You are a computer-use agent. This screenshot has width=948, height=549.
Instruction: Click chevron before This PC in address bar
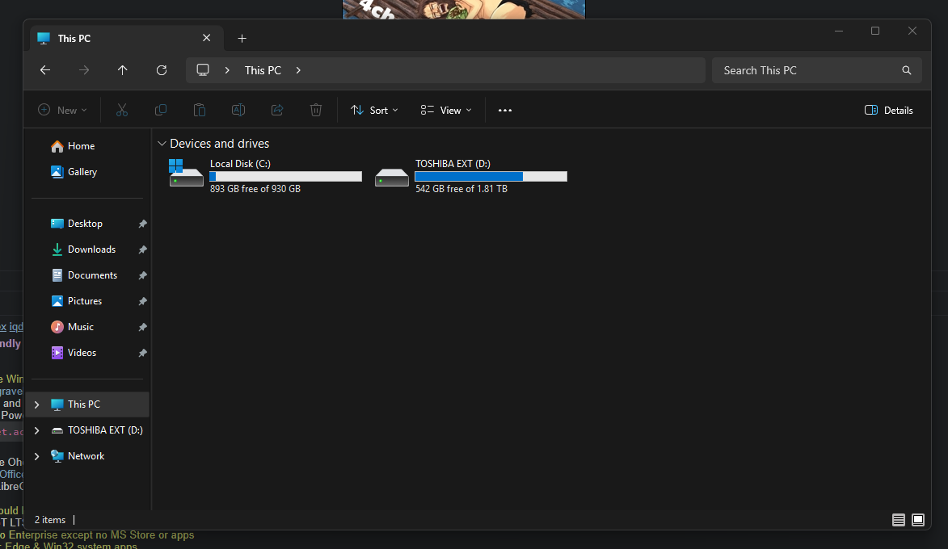click(227, 70)
